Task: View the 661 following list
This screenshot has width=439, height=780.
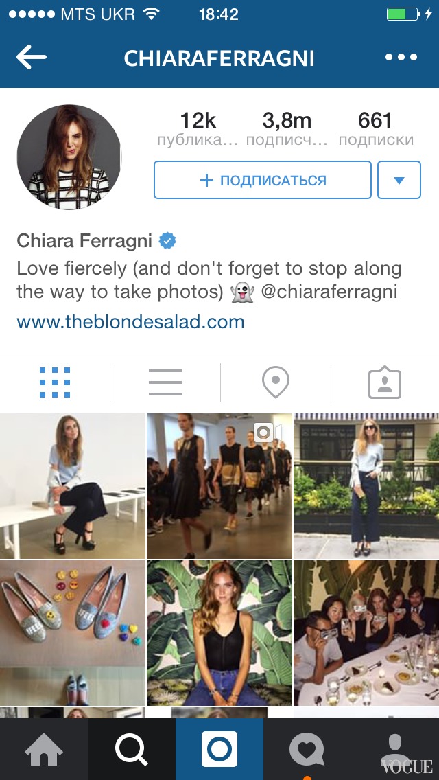Action: [x=376, y=128]
